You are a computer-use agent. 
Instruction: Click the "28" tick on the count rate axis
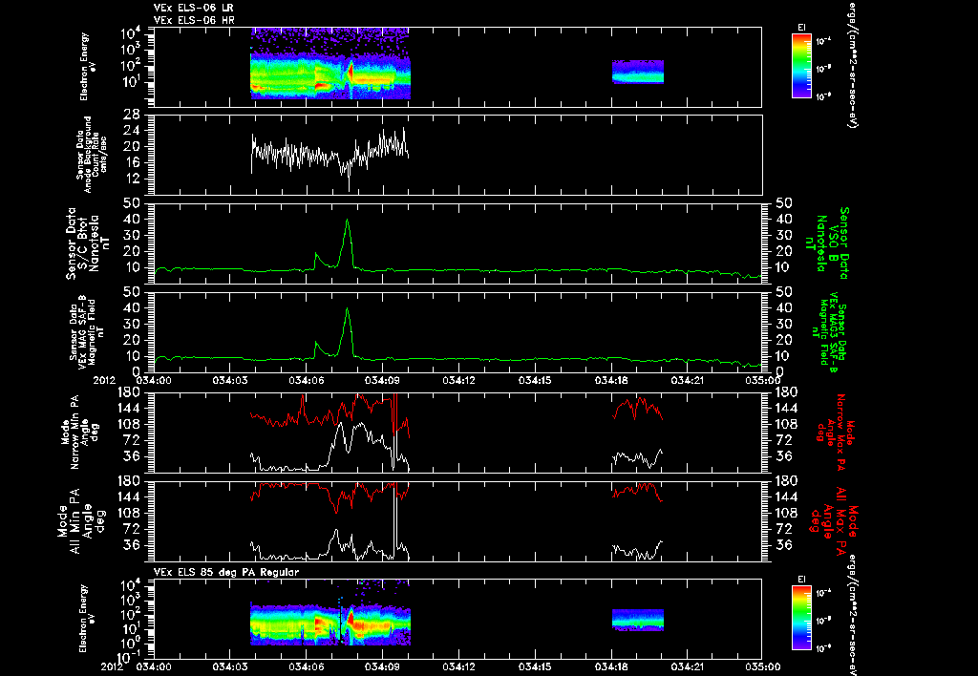[x=132, y=115]
